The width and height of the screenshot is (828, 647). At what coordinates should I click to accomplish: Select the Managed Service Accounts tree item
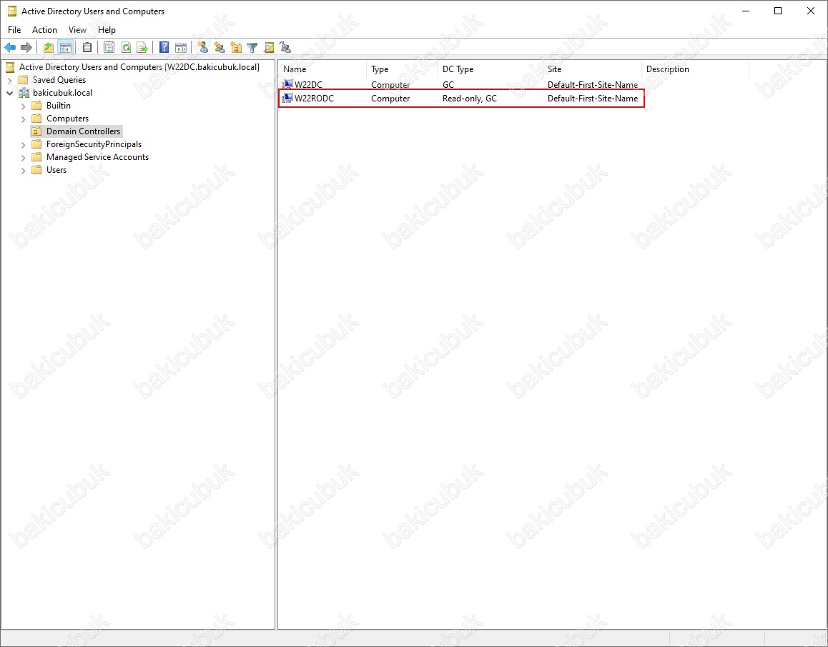[98, 157]
